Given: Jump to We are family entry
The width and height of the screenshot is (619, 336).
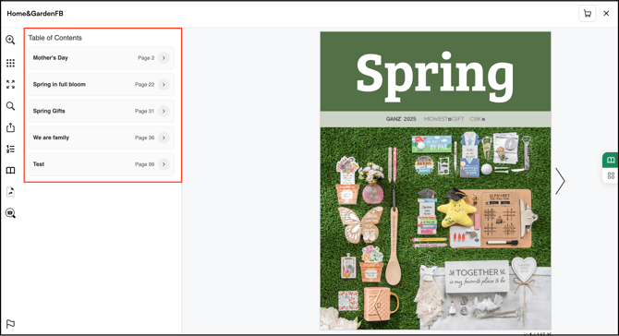Looking at the screenshot, I should coord(101,138).
